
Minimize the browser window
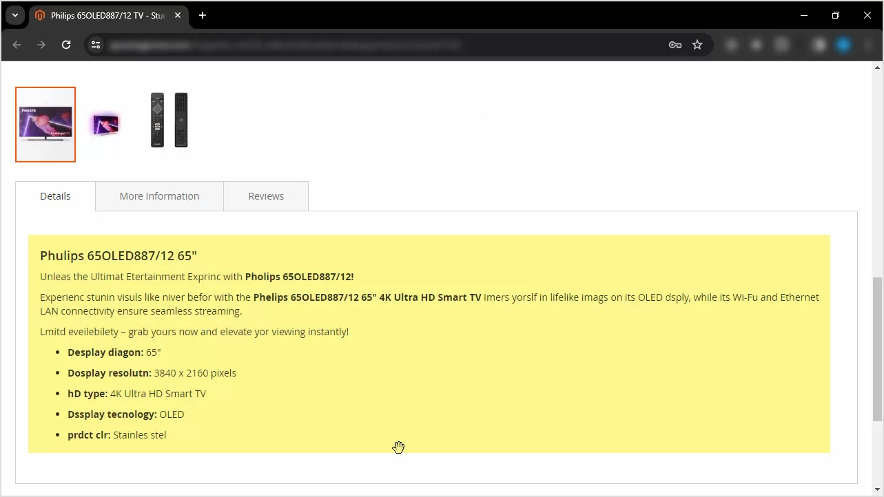(x=804, y=15)
